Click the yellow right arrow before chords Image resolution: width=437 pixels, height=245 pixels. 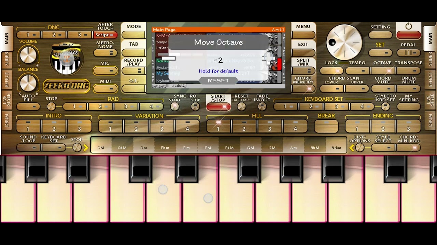[x=86, y=148]
